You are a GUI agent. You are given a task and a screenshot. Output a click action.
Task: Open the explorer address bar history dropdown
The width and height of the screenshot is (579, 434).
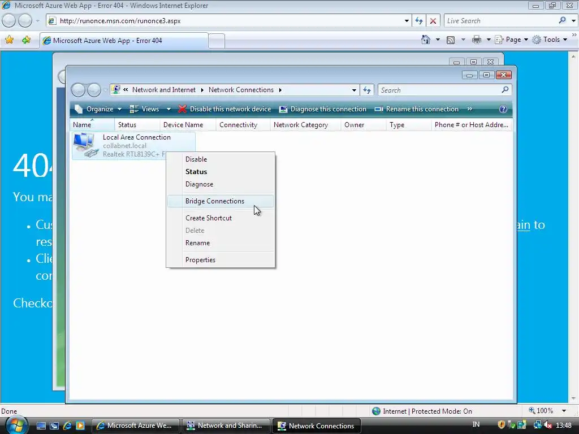click(354, 90)
